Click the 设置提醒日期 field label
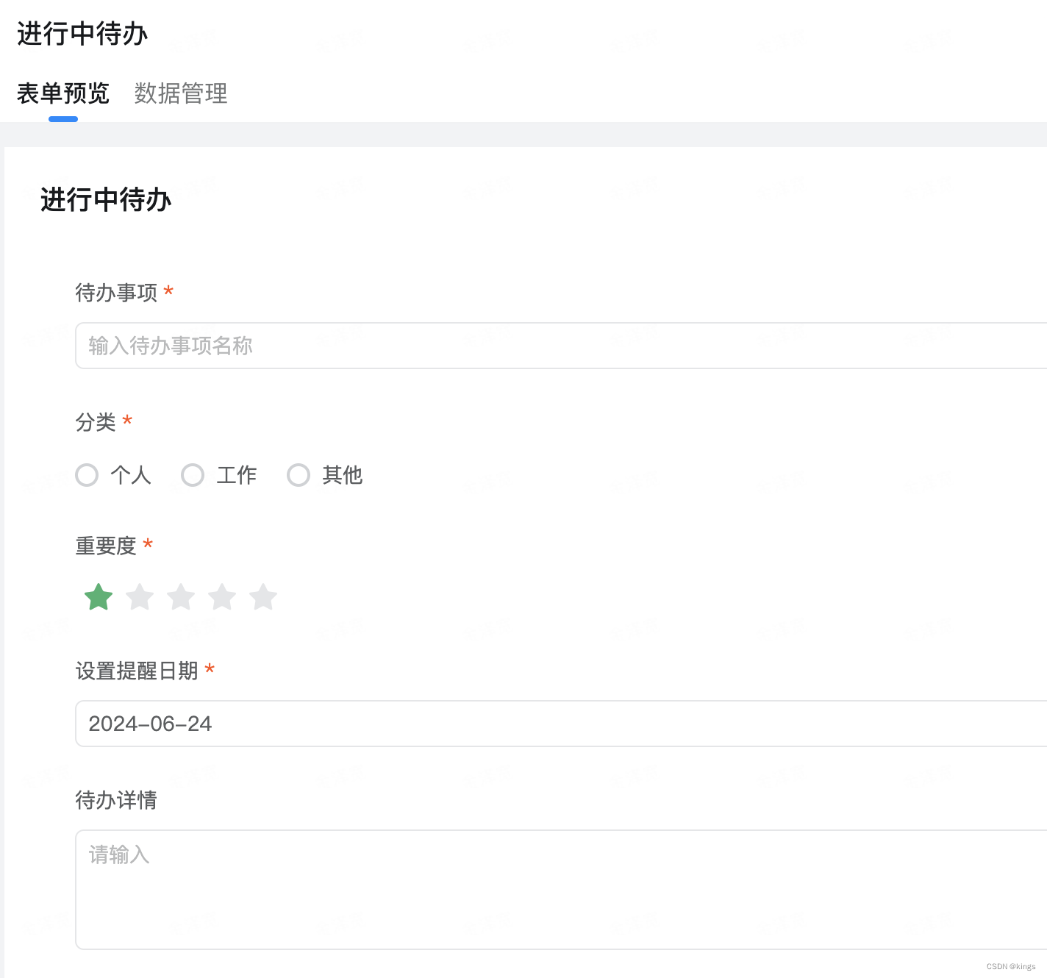 pos(137,671)
